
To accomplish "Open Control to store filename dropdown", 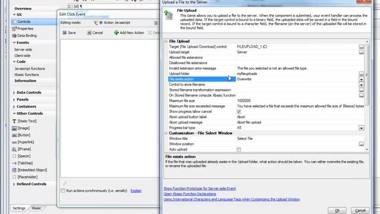I will click(x=361, y=84).
